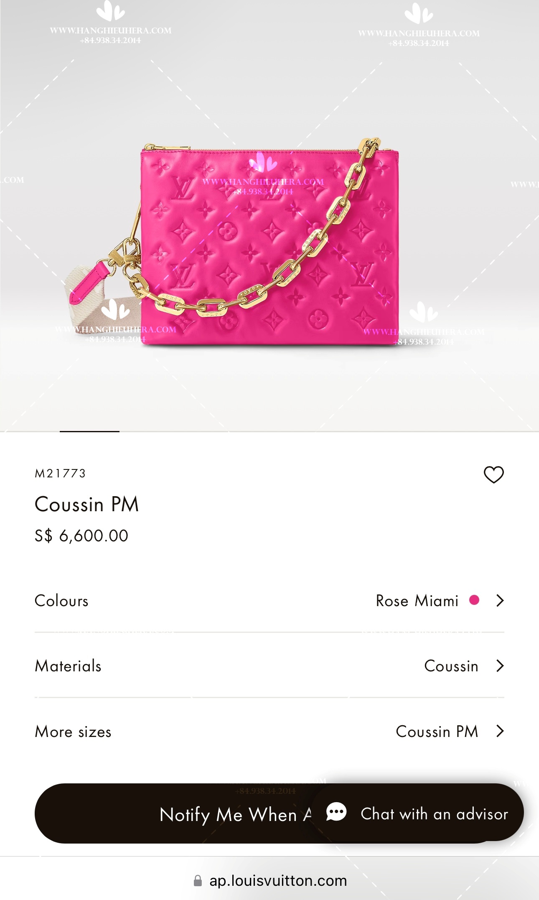Expand the More sizes row chevron
539x900 pixels.
(500, 731)
